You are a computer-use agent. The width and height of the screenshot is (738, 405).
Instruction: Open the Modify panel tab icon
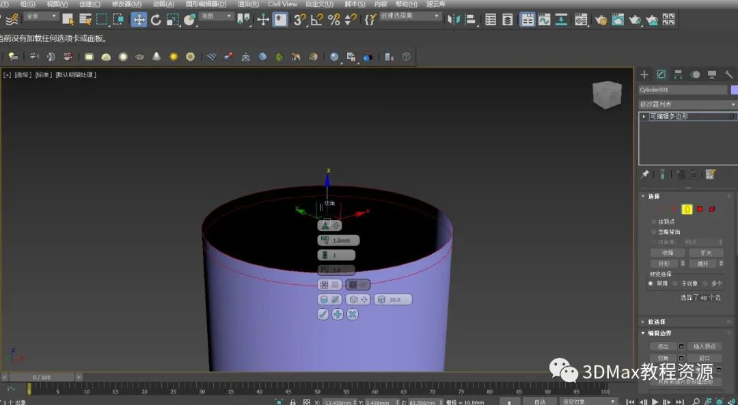tap(661, 74)
